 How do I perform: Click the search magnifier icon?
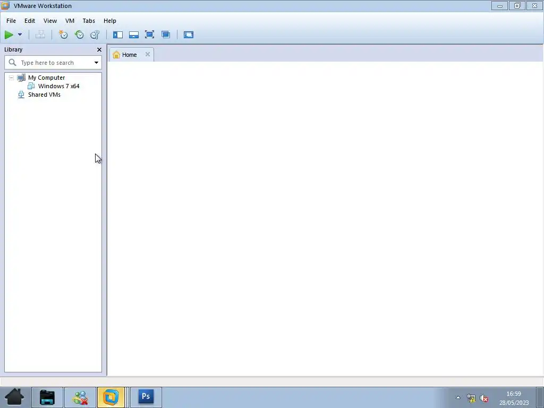13,63
